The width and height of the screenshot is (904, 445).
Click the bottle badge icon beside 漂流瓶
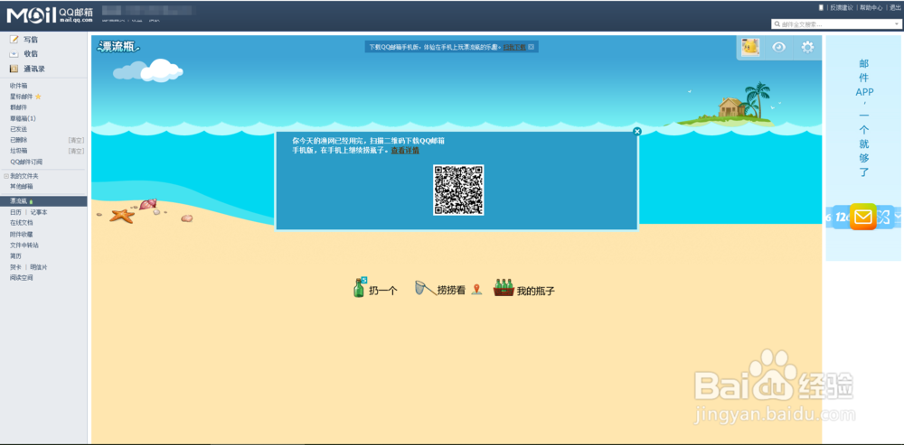click(x=31, y=201)
